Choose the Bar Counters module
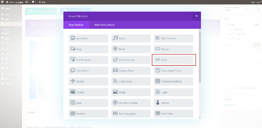 click(174, 38)
